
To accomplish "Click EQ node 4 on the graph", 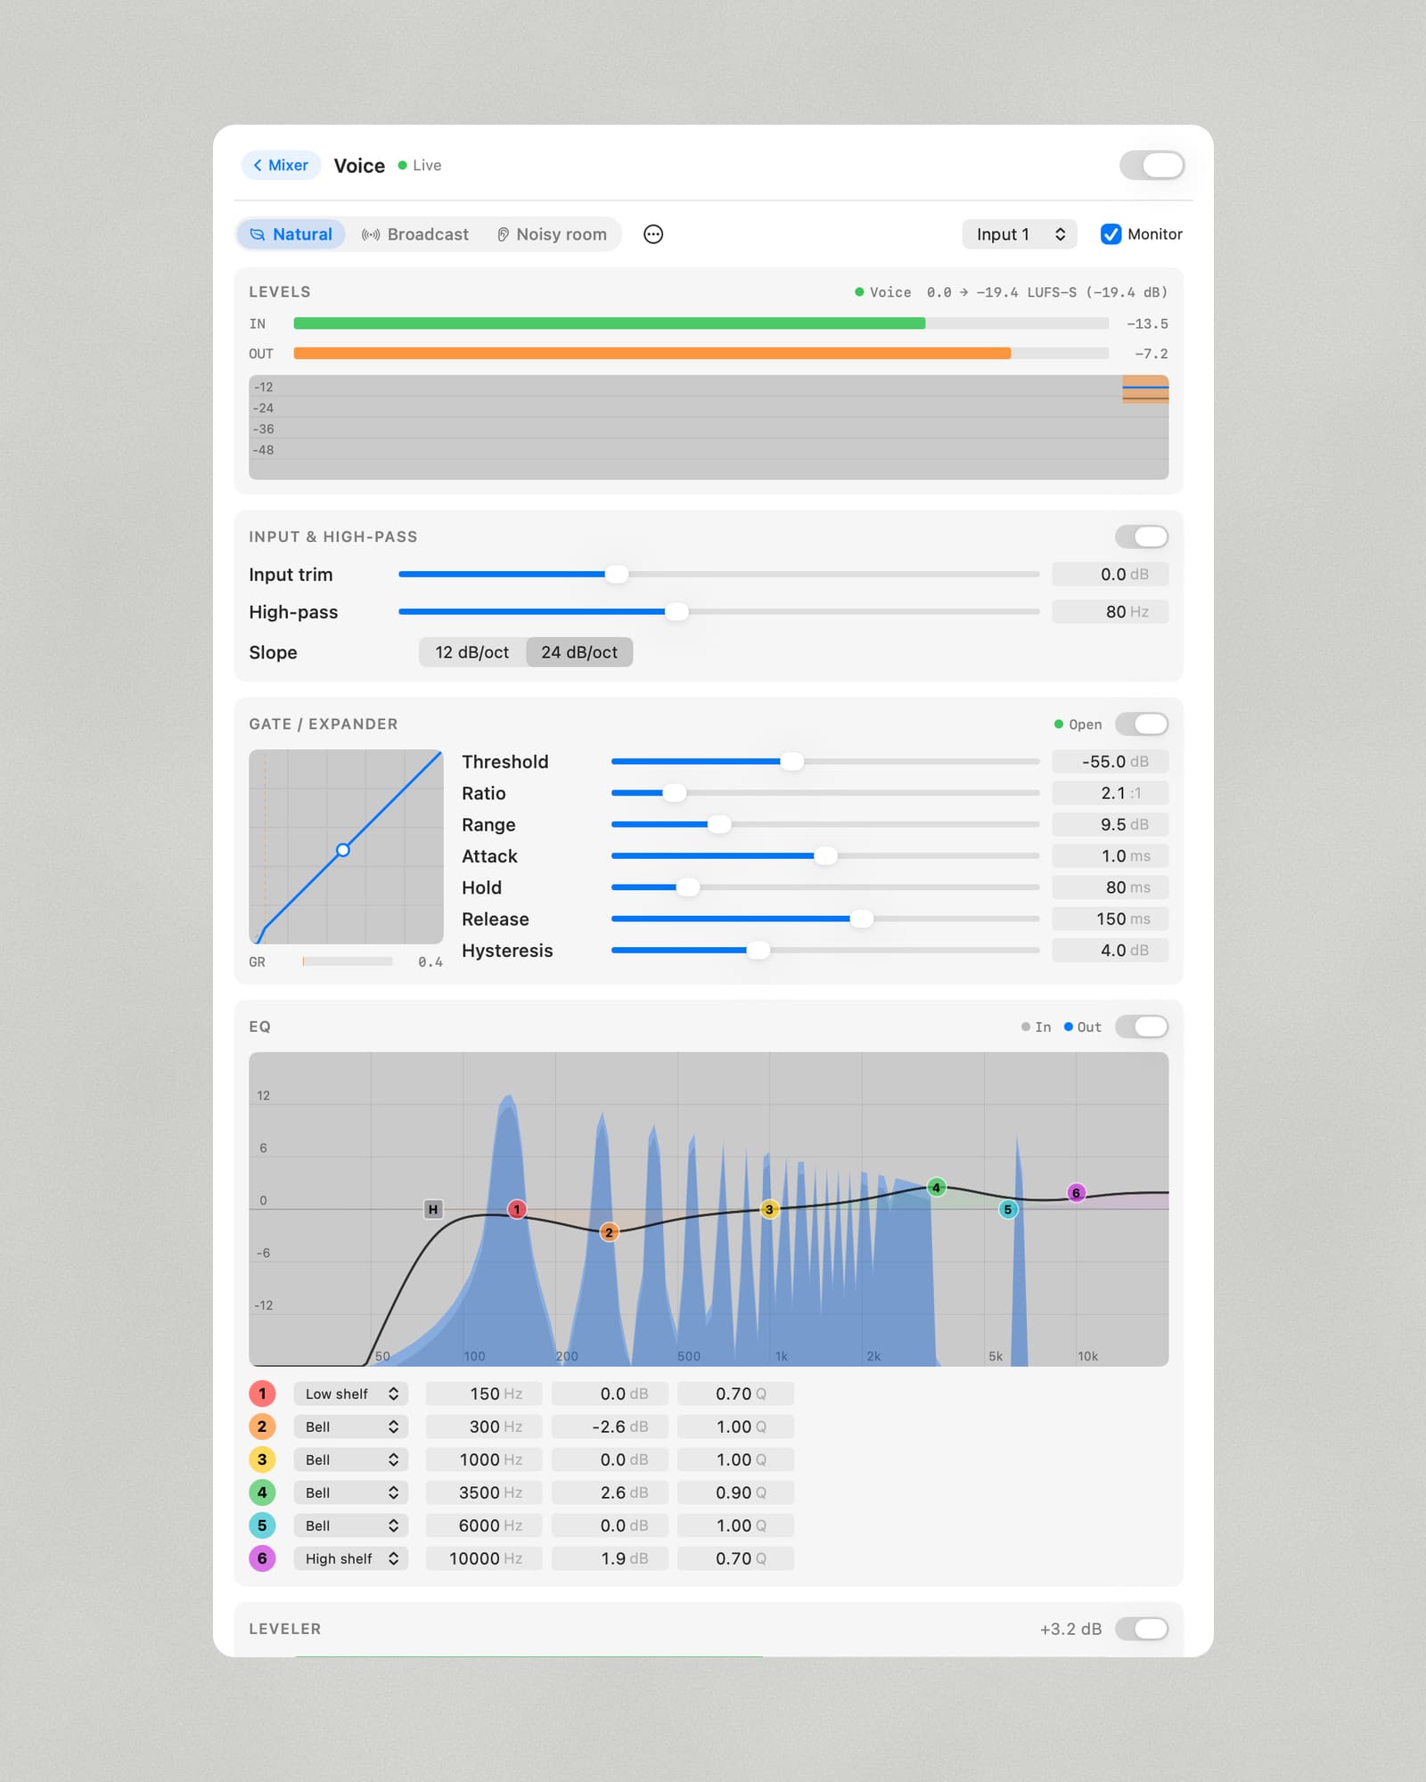I will (x=936, y=1188).
